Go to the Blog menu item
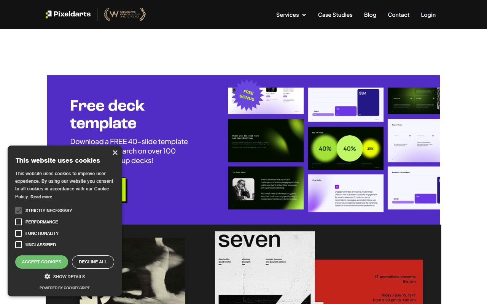The image size is (487, 304). 370,15
